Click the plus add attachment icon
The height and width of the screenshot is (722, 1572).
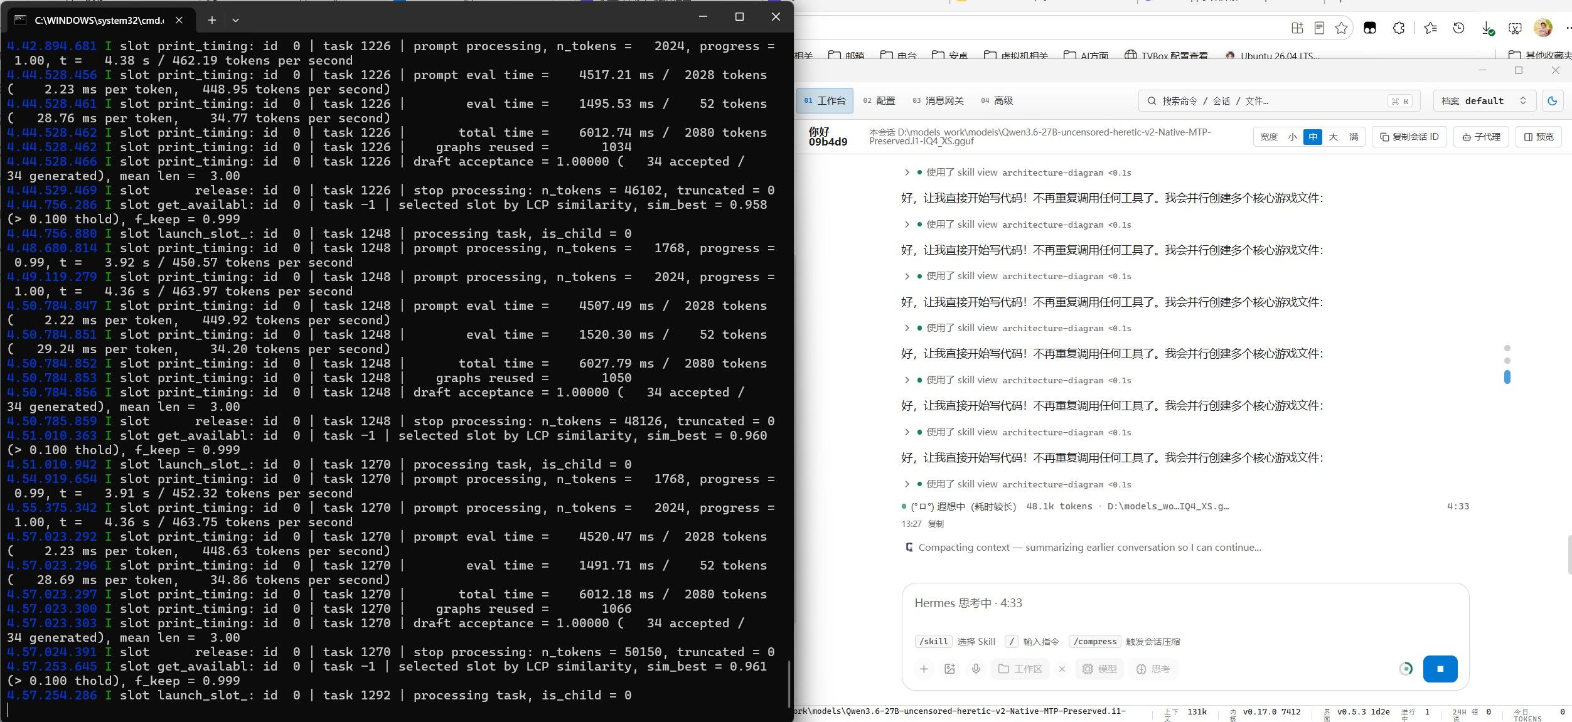924,669
